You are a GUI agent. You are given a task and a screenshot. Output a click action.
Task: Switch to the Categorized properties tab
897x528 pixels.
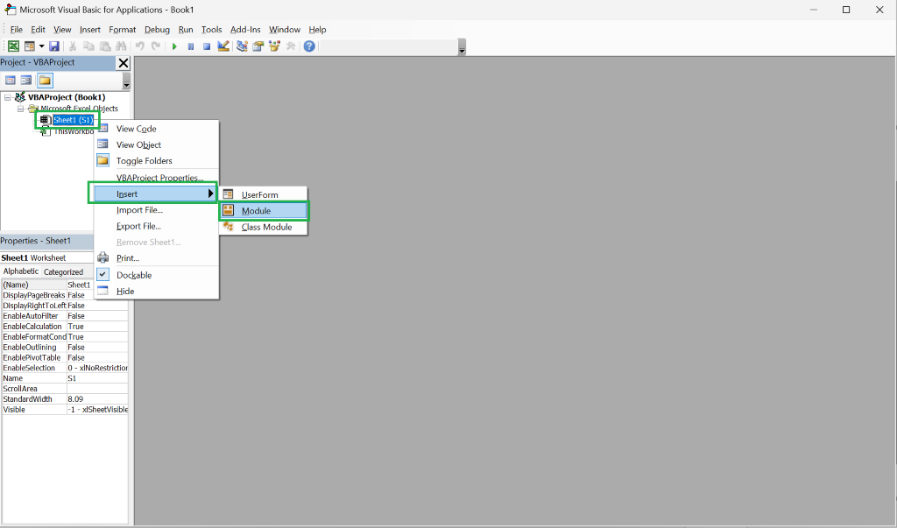pos(63,271)
